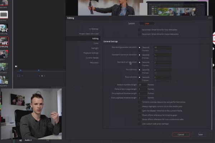
Task: Select Frames for pre-roll time
Action: pos(139,73)
